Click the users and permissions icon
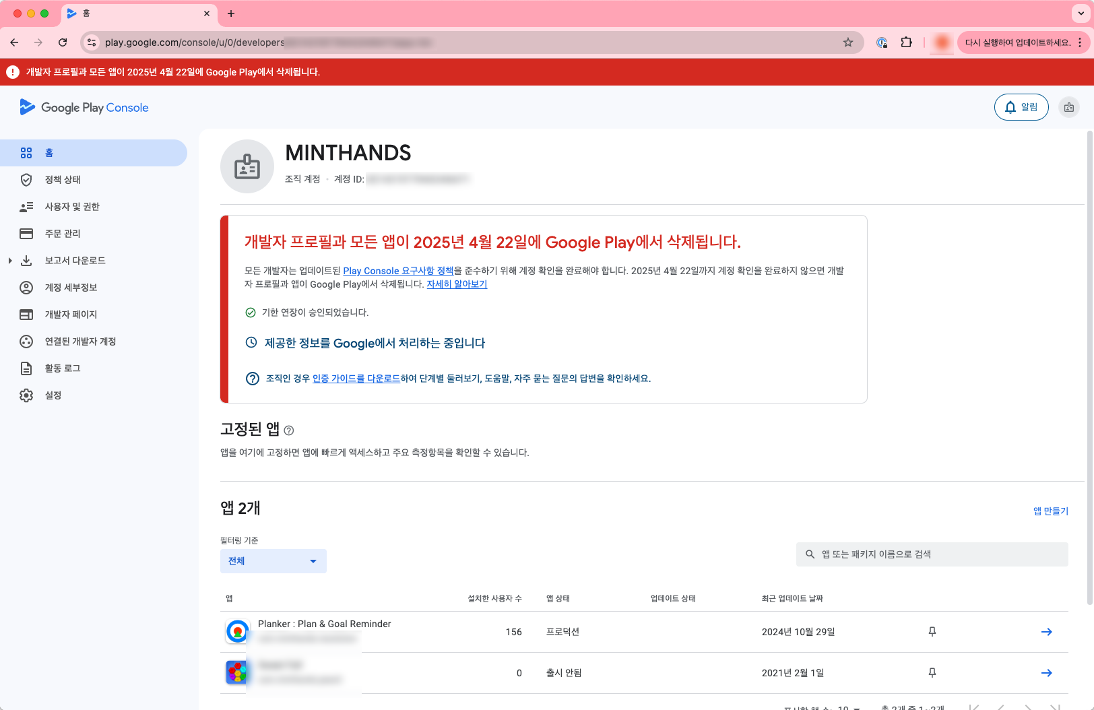This screenshot has height=710, width=1094. coord(26,207)
